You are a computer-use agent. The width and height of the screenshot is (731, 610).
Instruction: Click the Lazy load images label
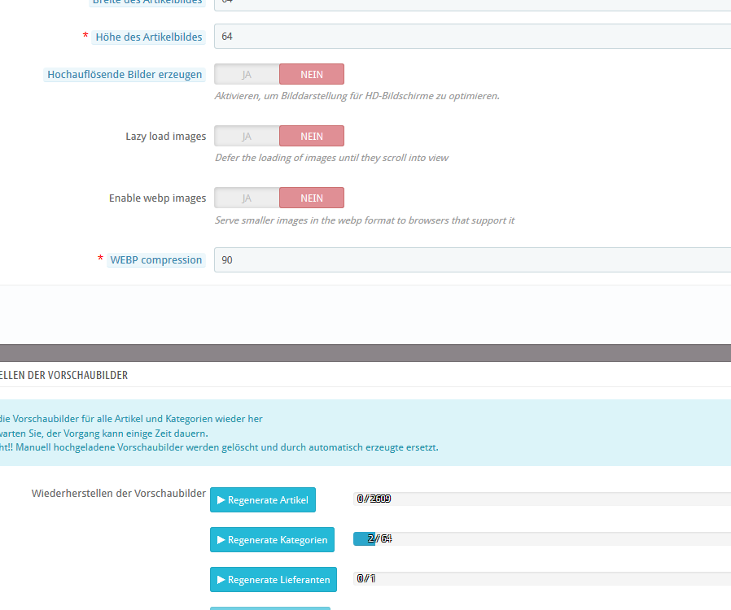click(165, 137)
